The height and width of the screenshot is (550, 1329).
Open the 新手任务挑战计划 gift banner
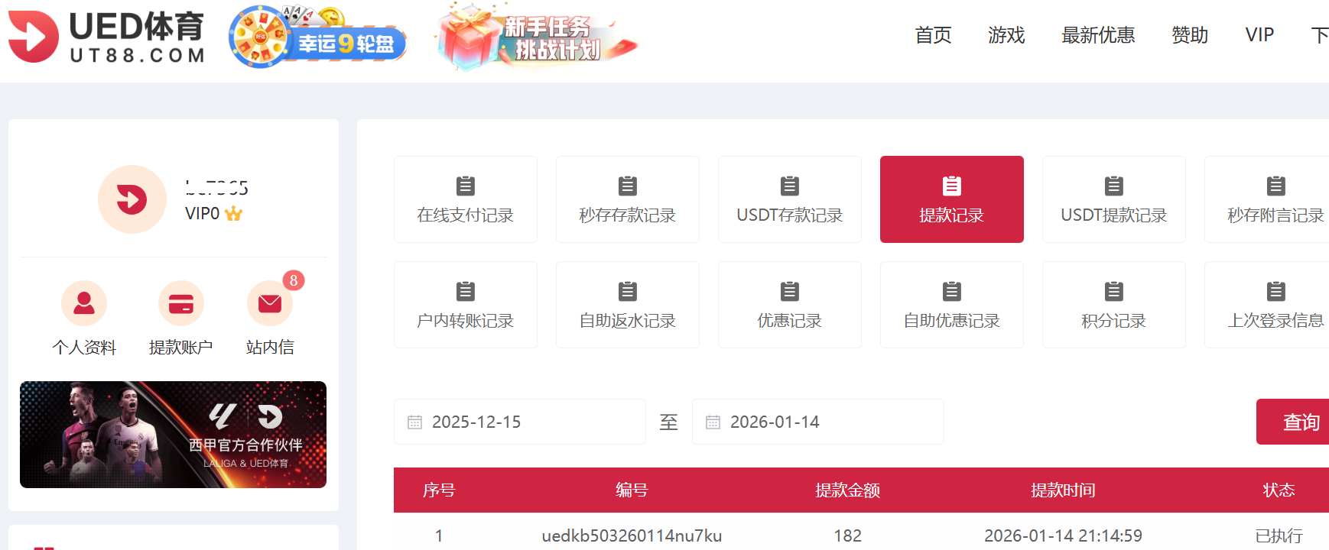pos(538,37)
